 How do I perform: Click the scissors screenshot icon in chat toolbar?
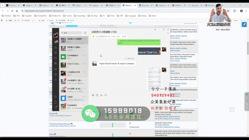tap(101, 95)
